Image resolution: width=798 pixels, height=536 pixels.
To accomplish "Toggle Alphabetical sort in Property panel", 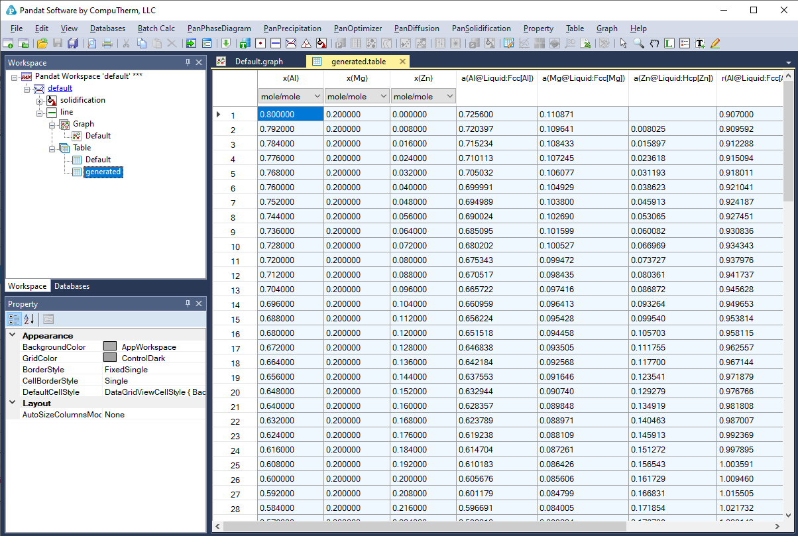I will [29, 319].
